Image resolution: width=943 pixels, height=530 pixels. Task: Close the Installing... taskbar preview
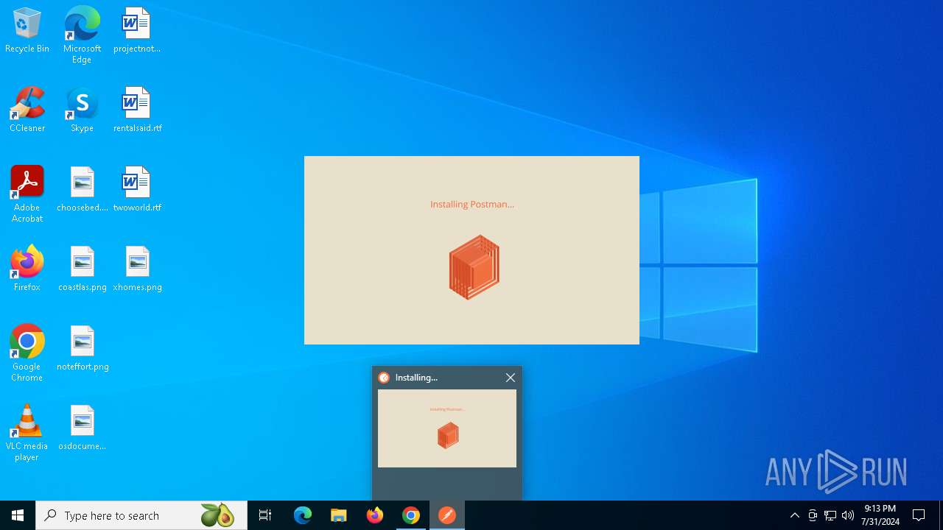tap(511, 378)
